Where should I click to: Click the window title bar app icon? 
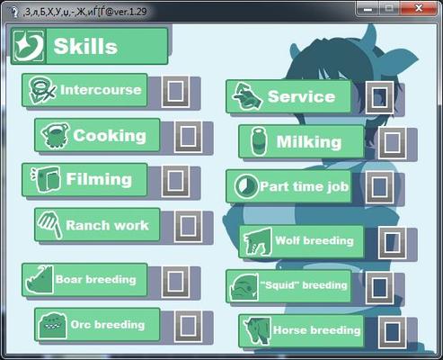13,12
